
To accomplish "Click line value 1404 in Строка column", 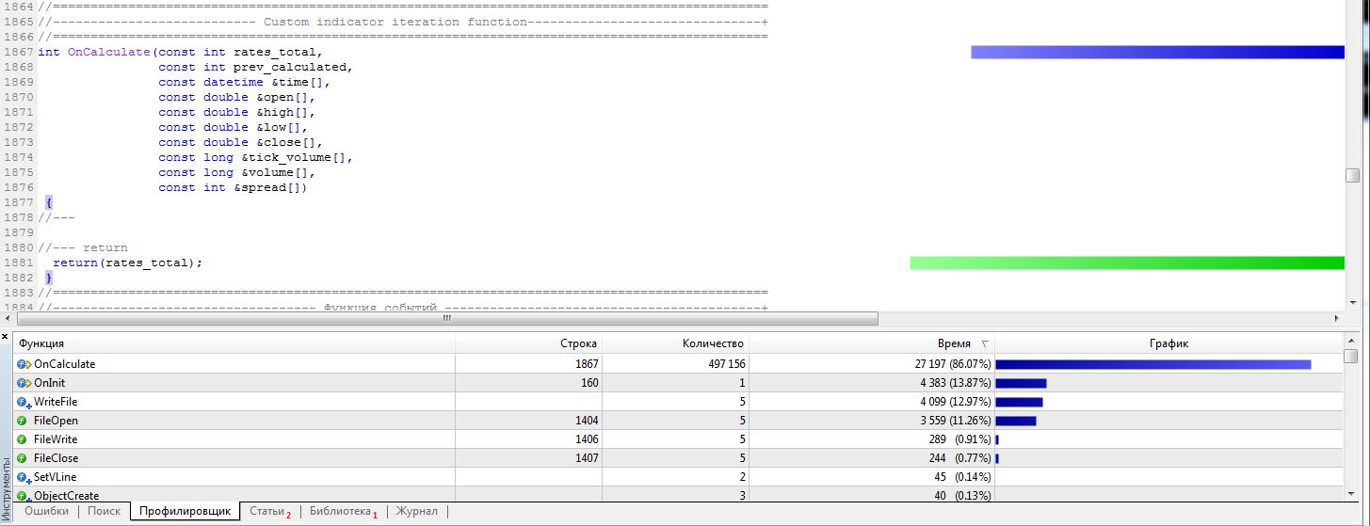I will point(586,421).
